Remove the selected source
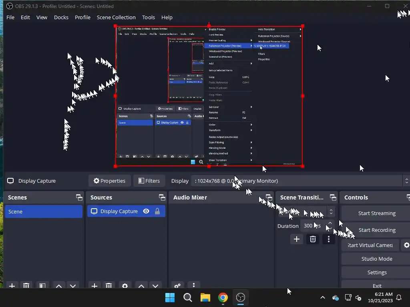This screenshot has width=410, height=307. 109,285
